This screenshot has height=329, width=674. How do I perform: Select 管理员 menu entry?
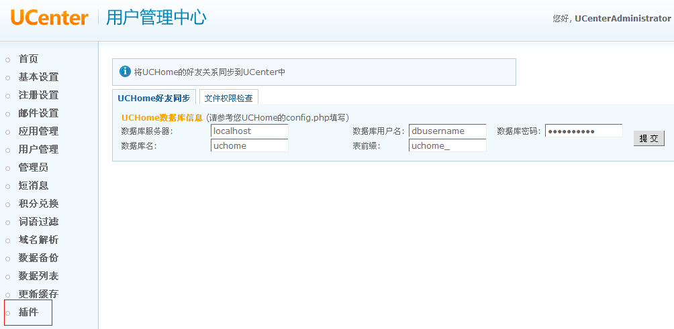pos(34,168)
